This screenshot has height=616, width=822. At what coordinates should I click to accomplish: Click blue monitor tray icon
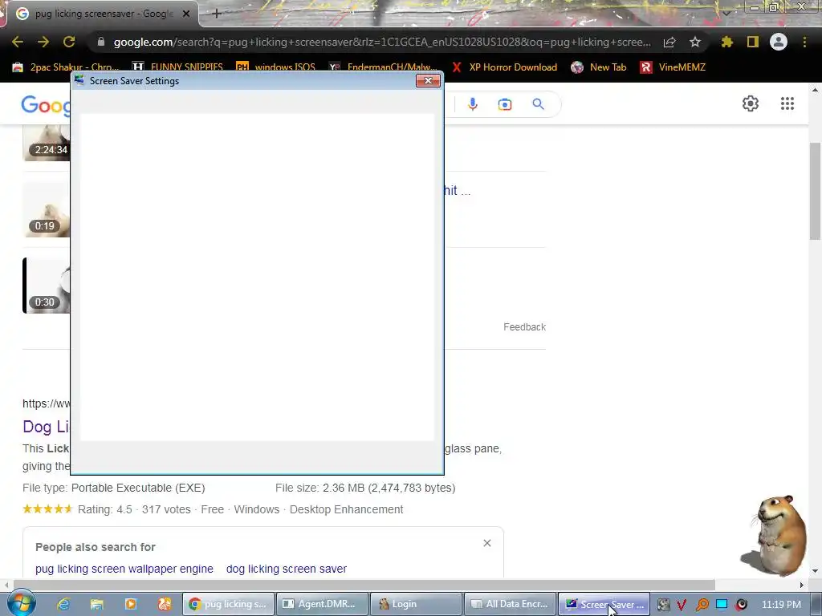pos(722,605)
